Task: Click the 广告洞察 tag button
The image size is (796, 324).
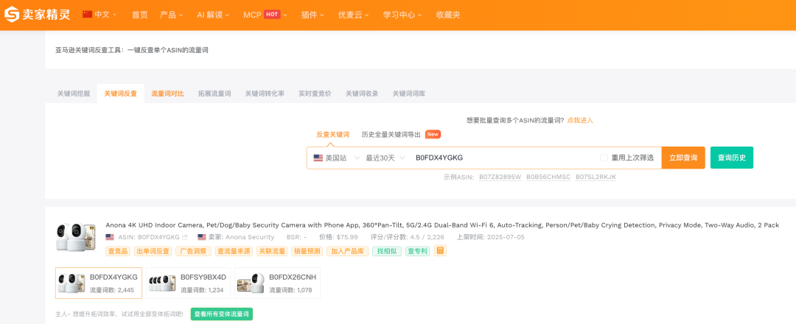Action: coord(193,251)
